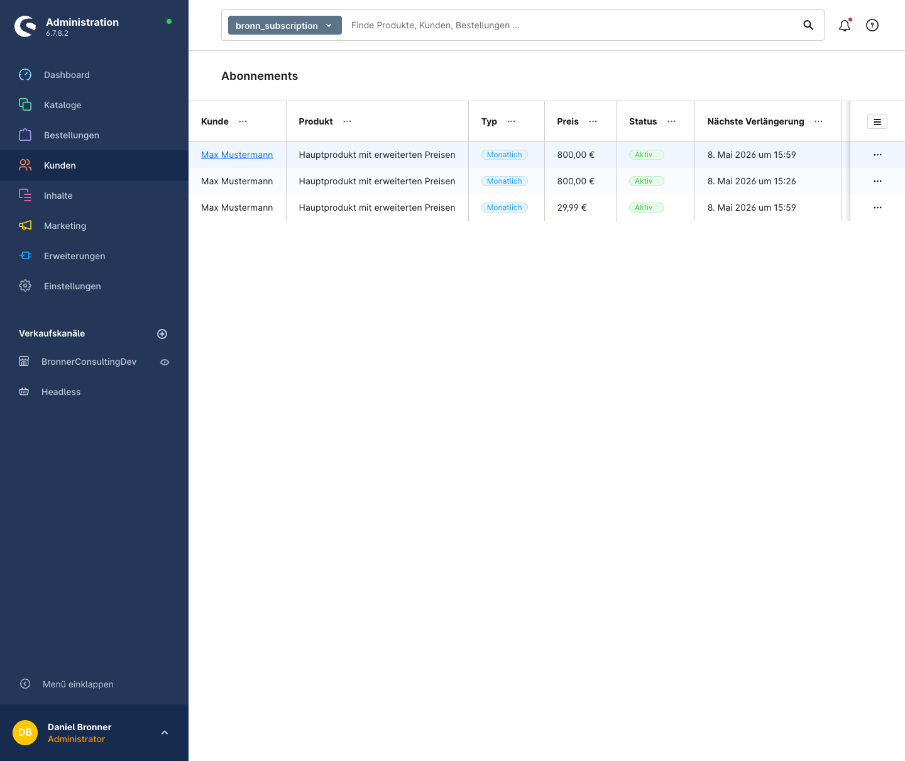The image size is (905, 761).
Task: Click the Abonnements page title
Action: click(260, 76)
